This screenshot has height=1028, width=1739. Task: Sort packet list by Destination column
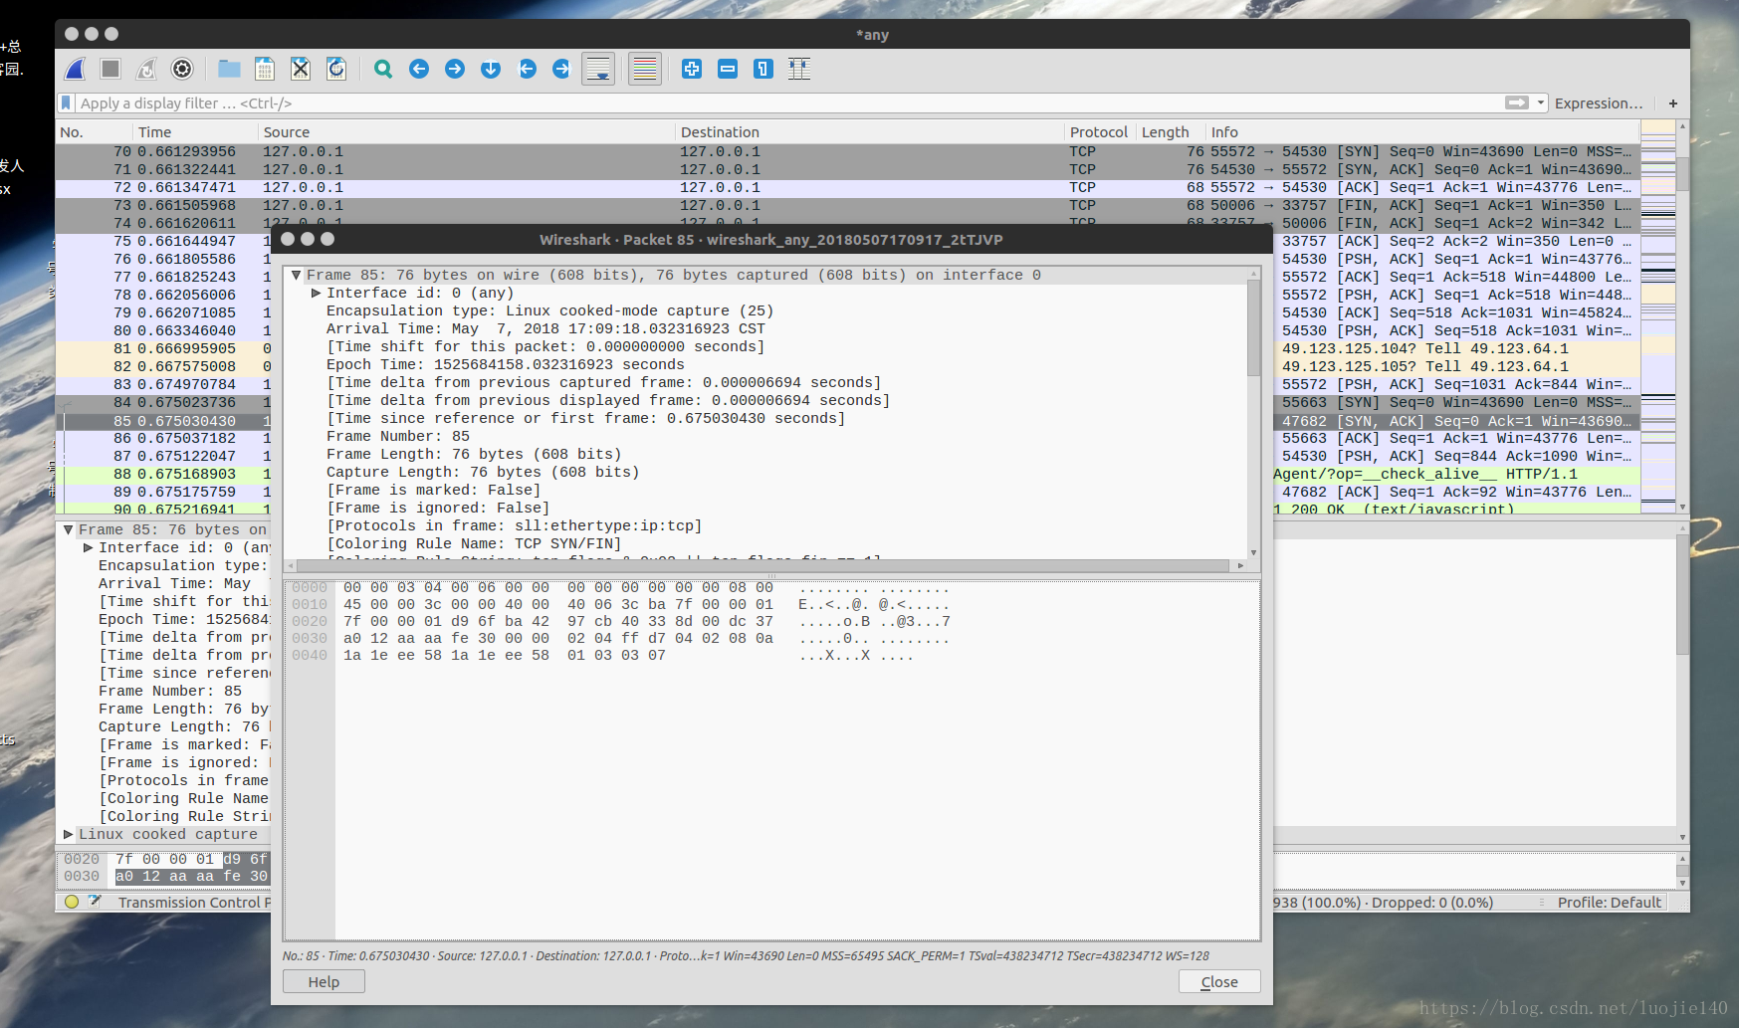coord(869,131)
